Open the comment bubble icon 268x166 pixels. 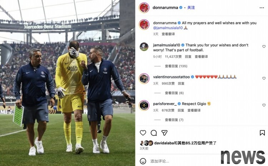click(154, 133)
